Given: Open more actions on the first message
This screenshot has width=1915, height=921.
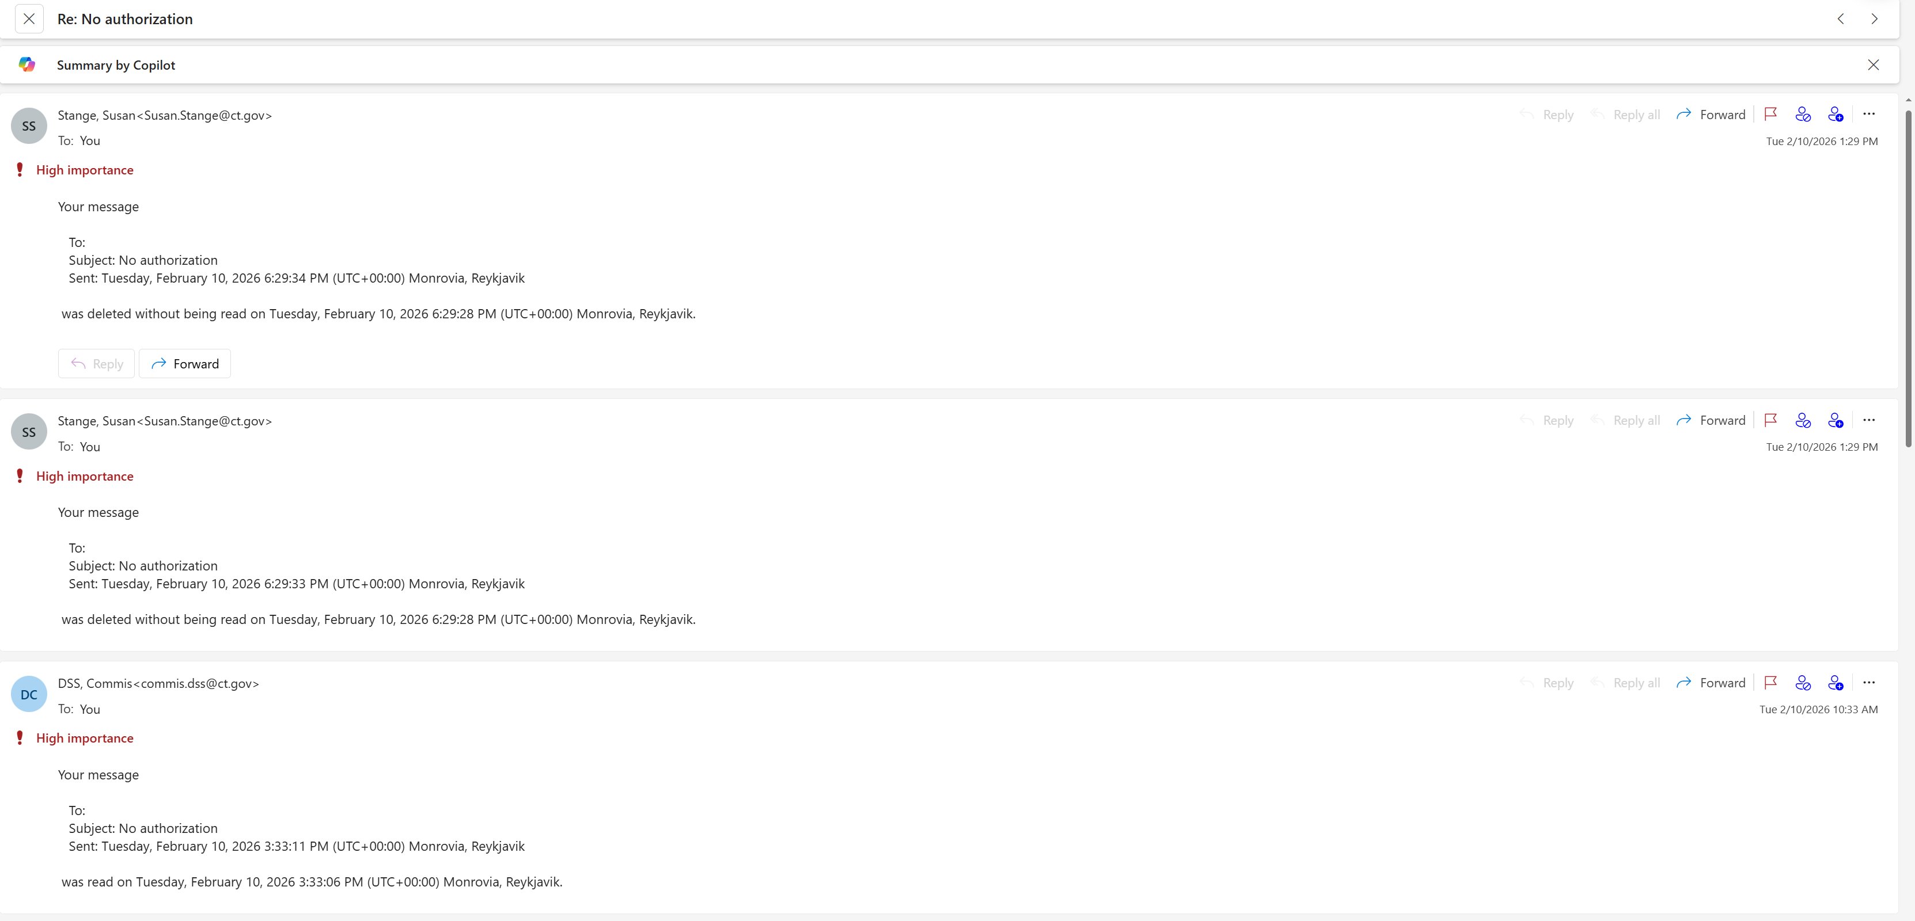Looking at the screenshot, I should pos(1869,115).
